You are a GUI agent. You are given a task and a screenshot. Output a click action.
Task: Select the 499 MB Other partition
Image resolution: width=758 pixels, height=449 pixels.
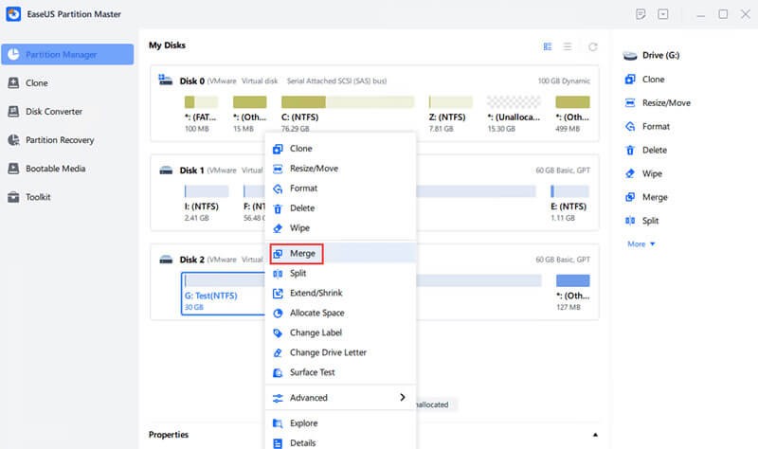pos(572,114)
